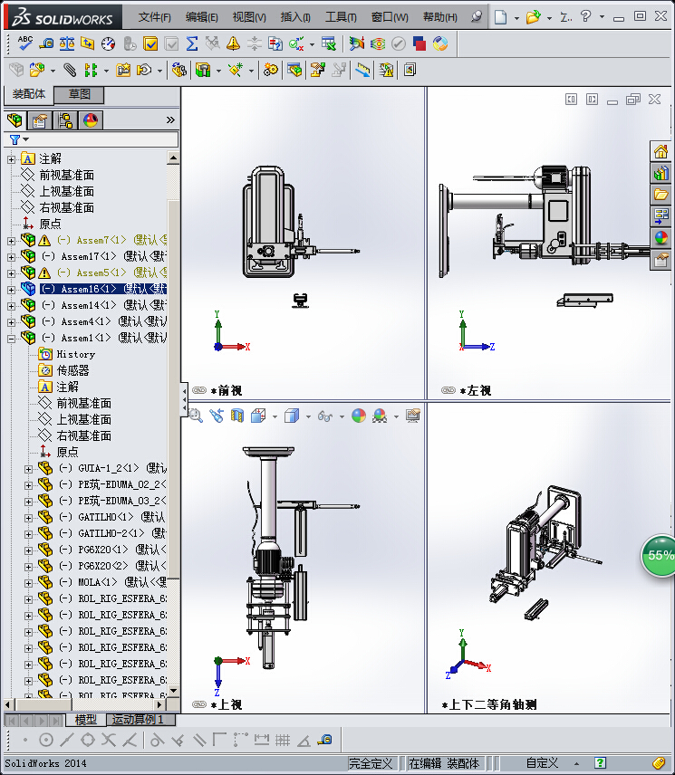Image resolution: width=675 pixels, height=775 pixels.
Task: Open FeatureManager design tree tab
Action: (14, 120)
